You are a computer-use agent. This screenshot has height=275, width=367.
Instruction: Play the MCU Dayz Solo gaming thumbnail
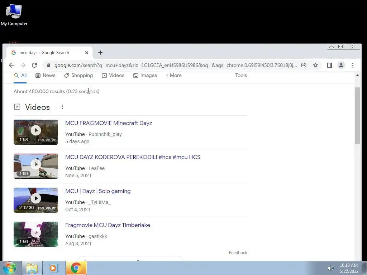[x=36, y=200]
